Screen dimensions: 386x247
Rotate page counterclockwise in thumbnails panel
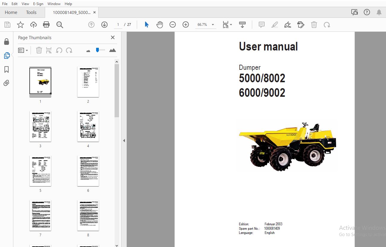pyautogui.click(x=59, y=50)
